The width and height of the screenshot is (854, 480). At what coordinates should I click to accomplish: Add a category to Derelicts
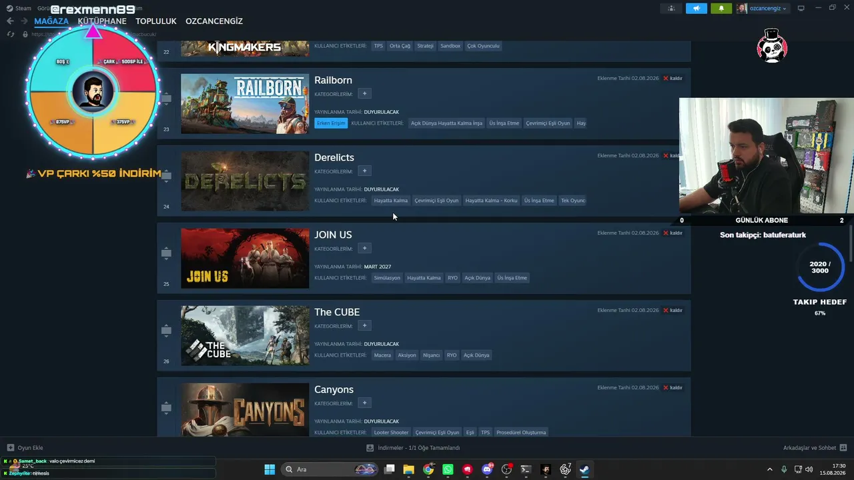(364, 171)
